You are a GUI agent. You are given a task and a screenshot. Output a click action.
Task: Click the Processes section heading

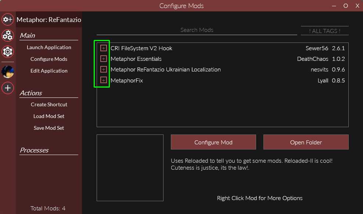click(34, 150)
